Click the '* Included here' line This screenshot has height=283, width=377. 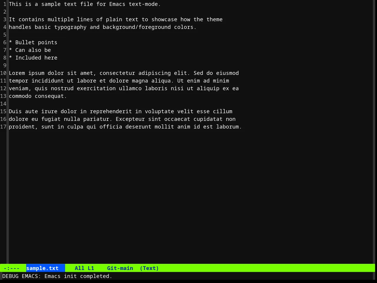pyautogui.click(x=33, y=58)
